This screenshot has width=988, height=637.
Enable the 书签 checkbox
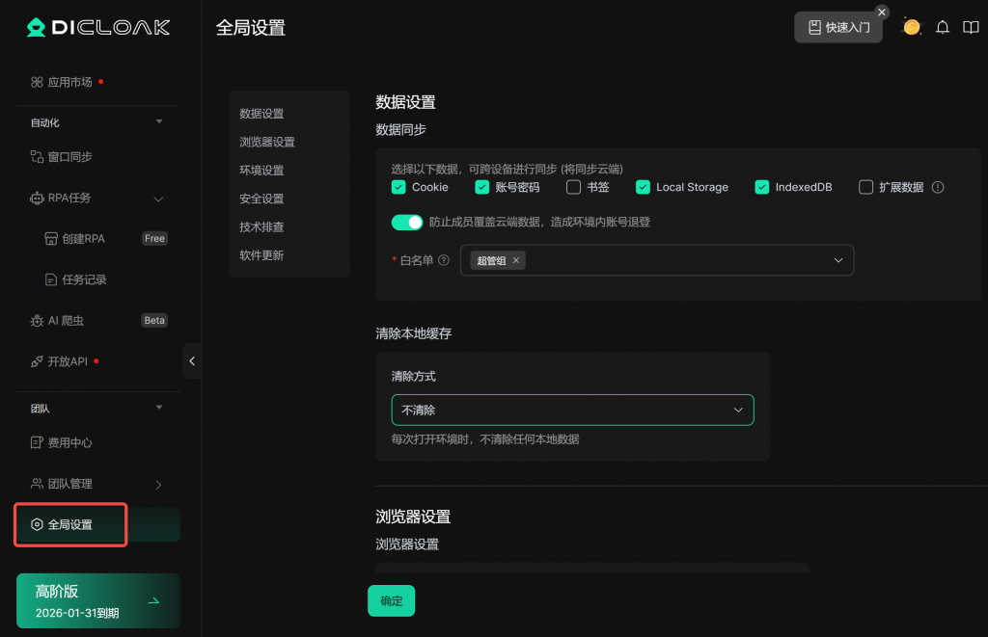[573, 187]
